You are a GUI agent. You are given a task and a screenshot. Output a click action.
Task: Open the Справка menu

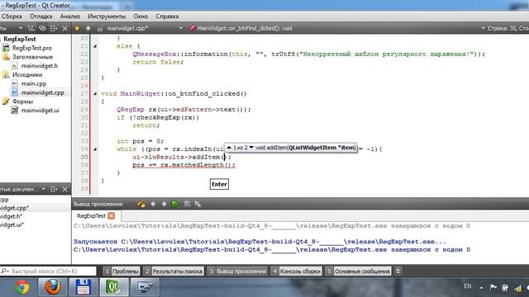click(167, 16)
